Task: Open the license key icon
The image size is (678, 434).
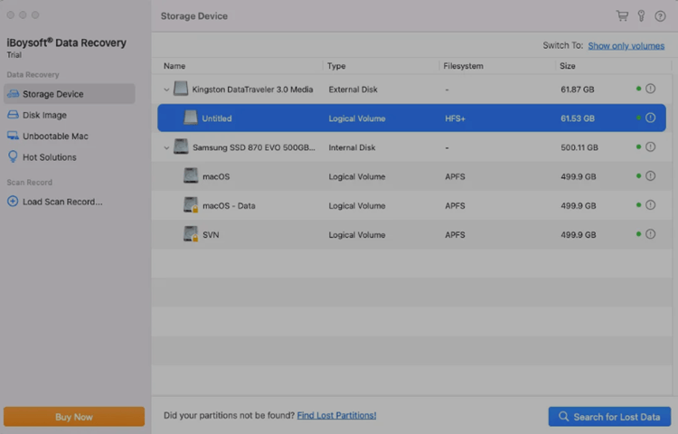Action: (641, 16)
